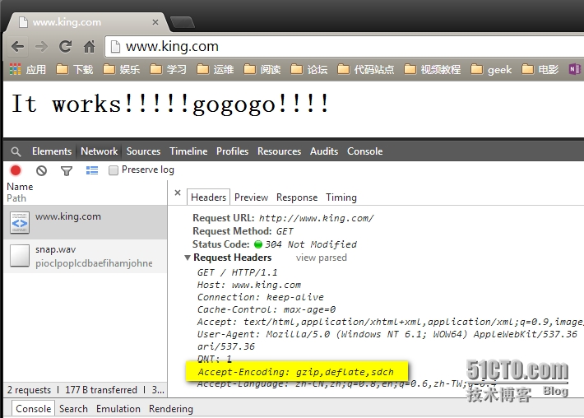
Task: Click the Request URL value http://www.king.com/
Action: pos(316,218)
